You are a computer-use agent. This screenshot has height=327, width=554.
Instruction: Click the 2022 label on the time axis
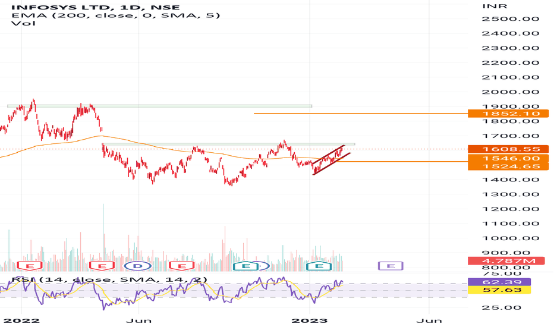pyautogui.click(x=21, y=320)
